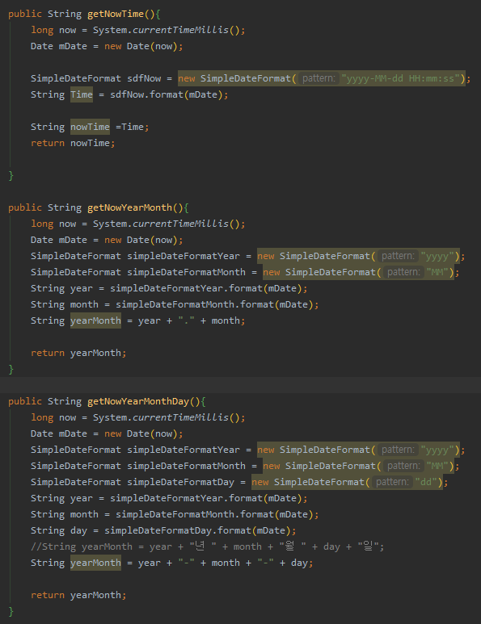Click the commented-out line containing 년 월 일
Viewport: 481px width, 624px height.
point(207,547)
